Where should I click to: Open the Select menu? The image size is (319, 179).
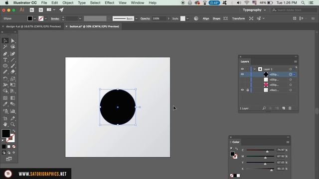click(x=95, y=2)
